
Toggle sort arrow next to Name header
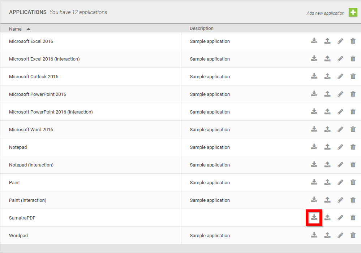[x=28, y=29]
